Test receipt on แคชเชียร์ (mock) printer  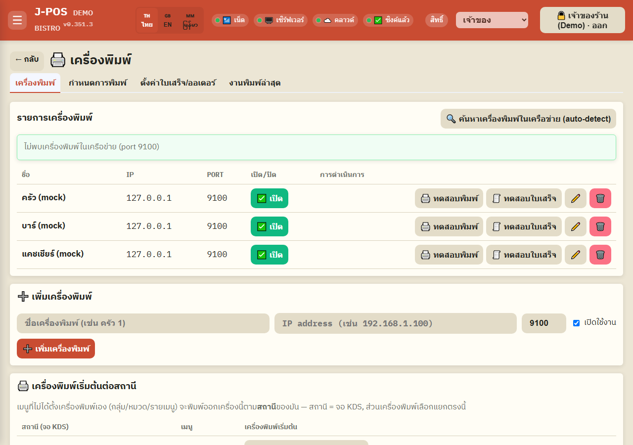(x=524, y=255)
